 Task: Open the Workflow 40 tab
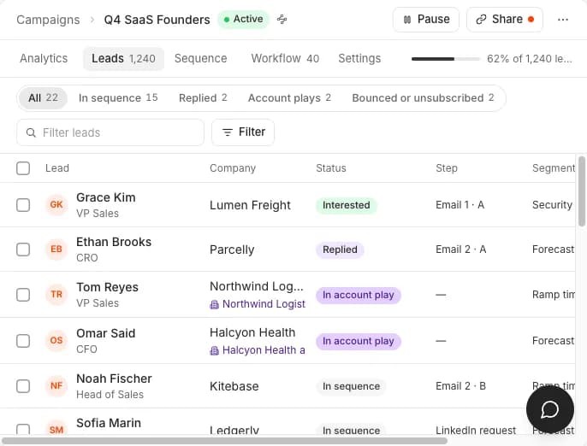(x=285, y=58)
